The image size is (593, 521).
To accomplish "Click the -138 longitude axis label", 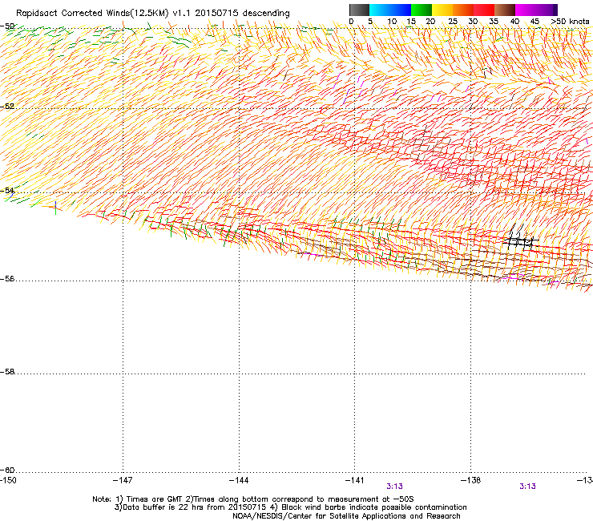I will [471, 480].
